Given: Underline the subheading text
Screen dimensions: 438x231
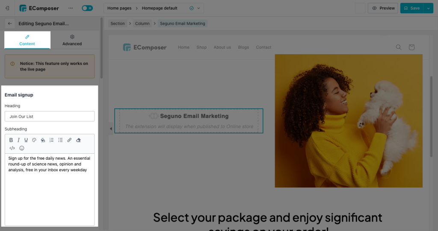Looking at the screenshot, I should 26,140.
